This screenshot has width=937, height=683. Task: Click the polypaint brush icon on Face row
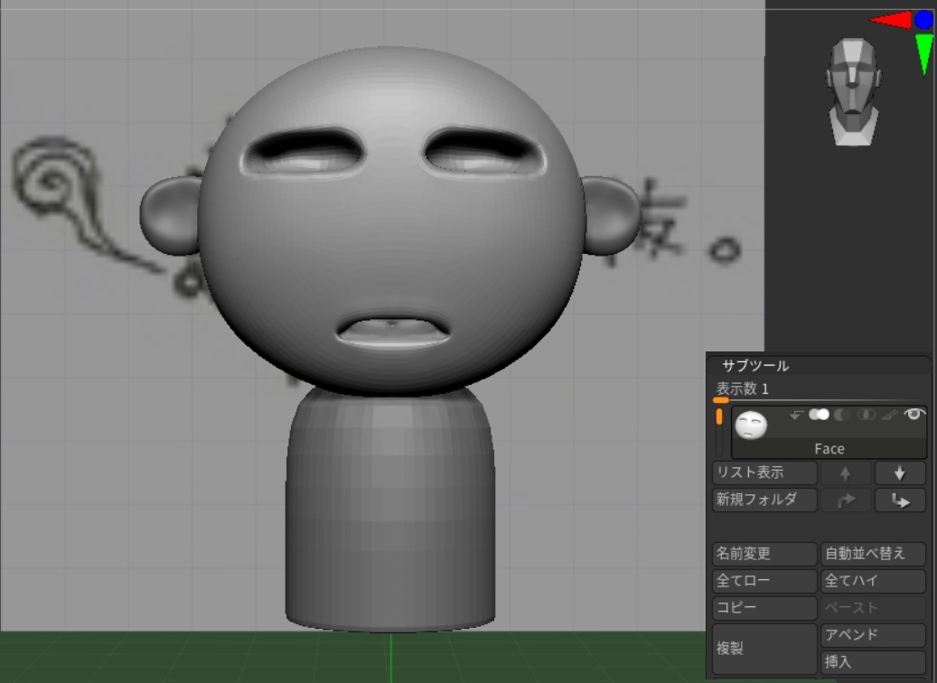[x=888, y=415]
